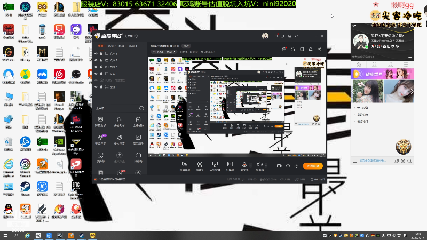This screenshot has height=240, width=427.
Task: Open the contacts tab in YY window
Action: tap(375, 65)
